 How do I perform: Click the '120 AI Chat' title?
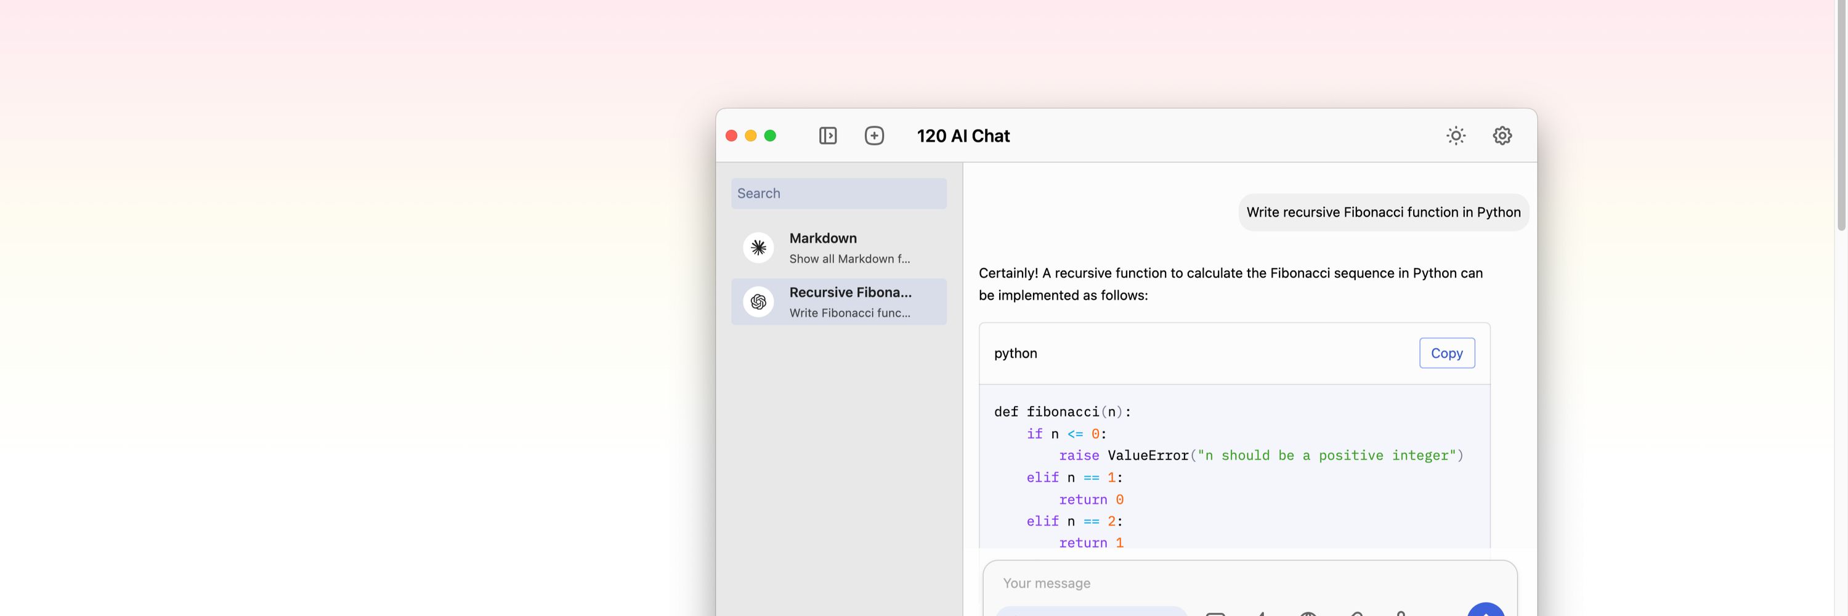[963, 136]
